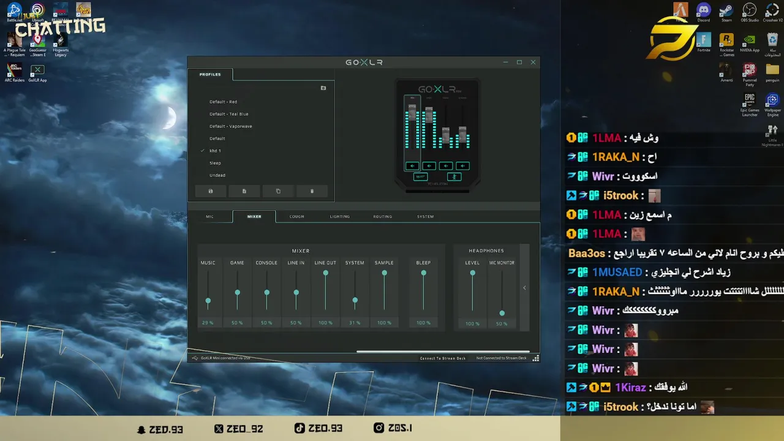Select the Default - Red profile
This screenshot has height=441, width=784.
(223, 102)
